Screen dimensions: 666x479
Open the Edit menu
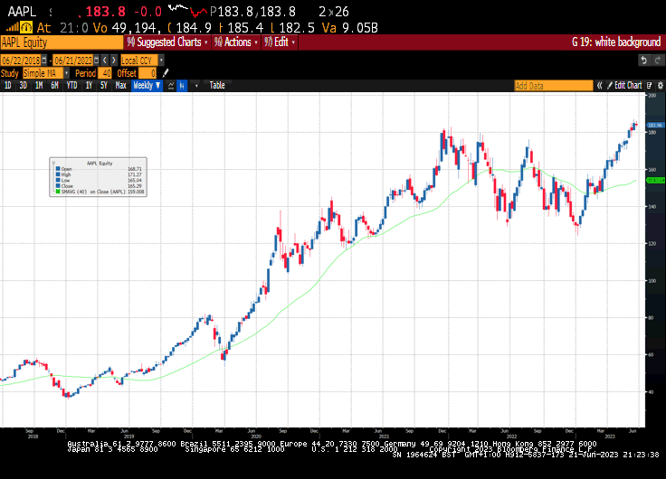click(280, 42)
